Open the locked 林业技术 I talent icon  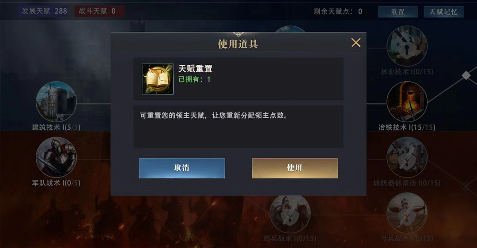click(x=407, y=46)
